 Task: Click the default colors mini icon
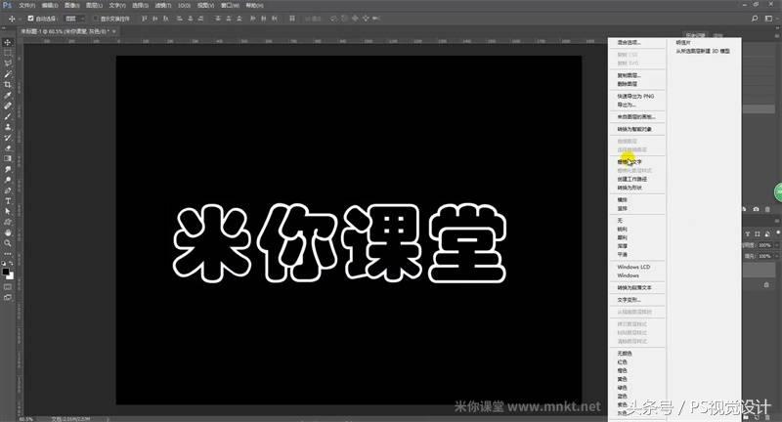pyautogui.click(x=4, y=263)
